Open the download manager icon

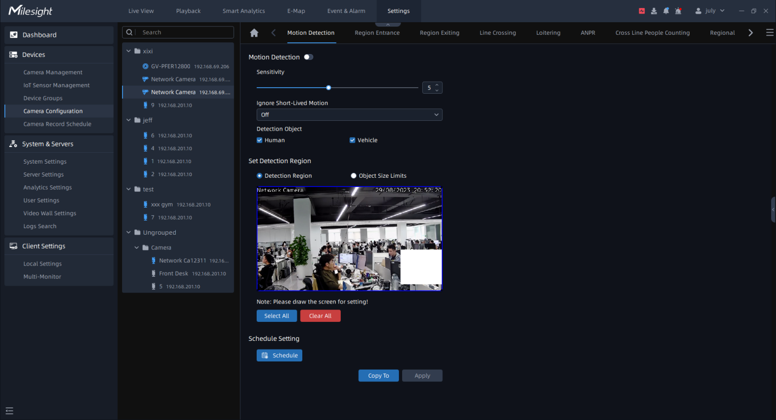point(654,10)
